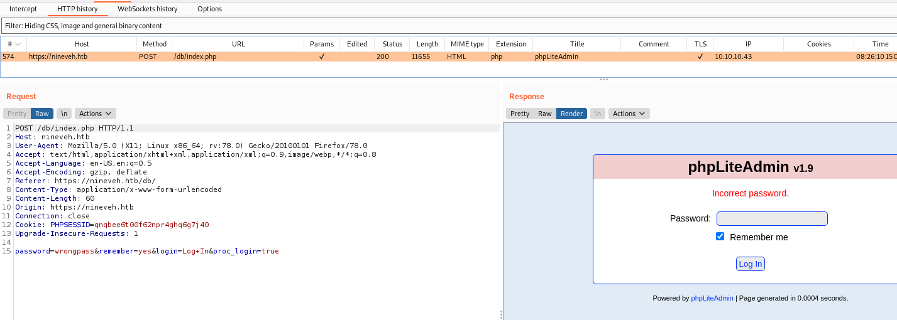
Task: Sort by the Method column header
Action: tap(155, 44)
